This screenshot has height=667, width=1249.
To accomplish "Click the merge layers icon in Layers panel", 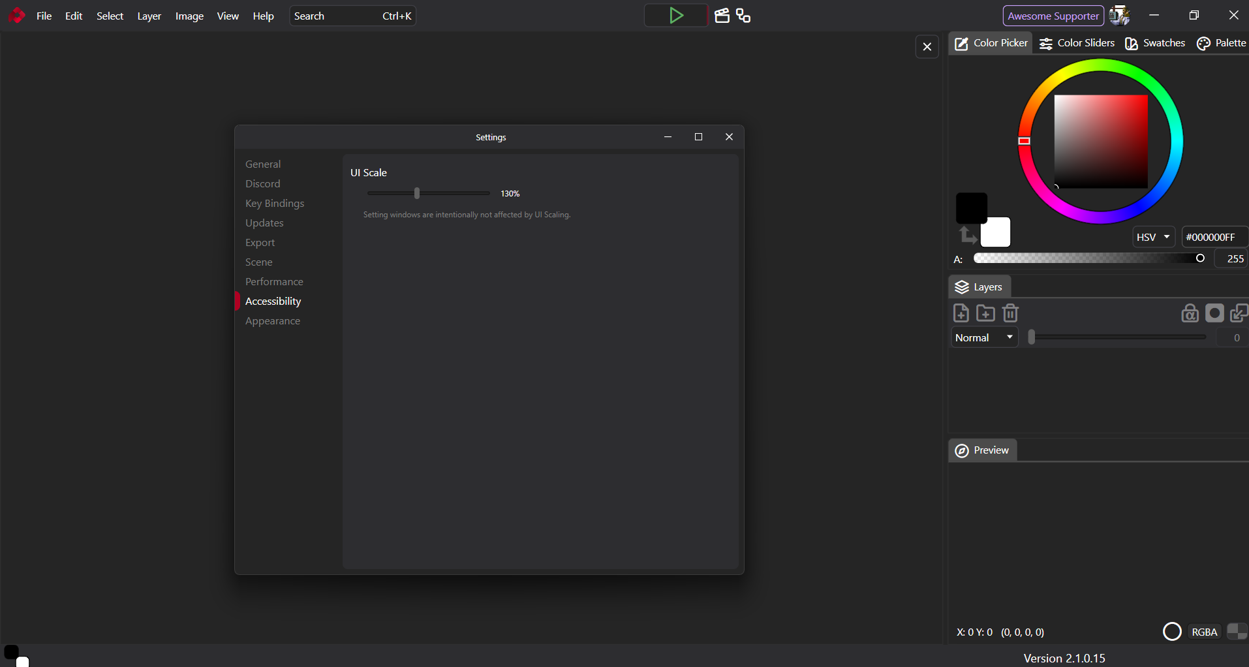I will pos(1238,313).
